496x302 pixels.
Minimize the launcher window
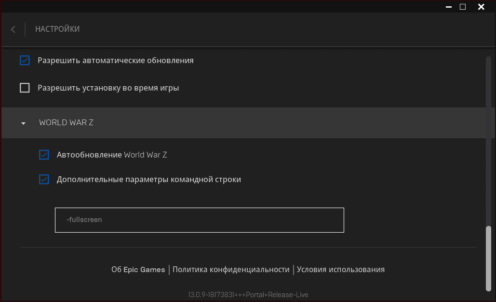coord(449,7)
